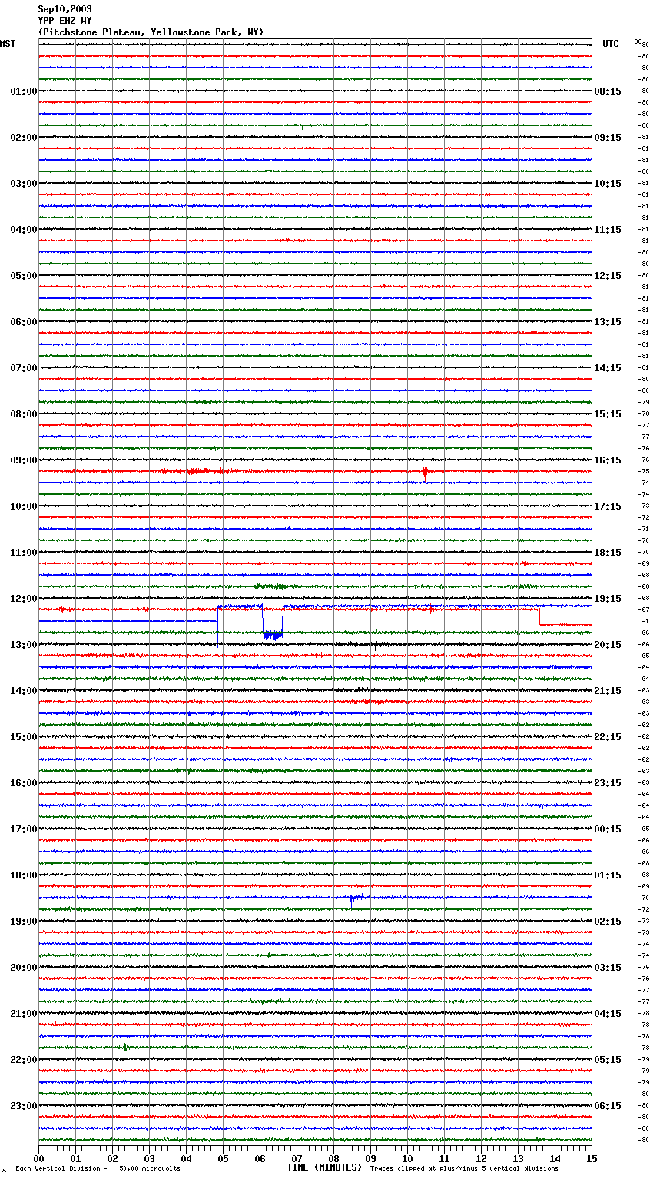The height and width of the screenshot is (1179, 653).
Task: Select the 05:00 MST time label
Action: click(24, 276)
